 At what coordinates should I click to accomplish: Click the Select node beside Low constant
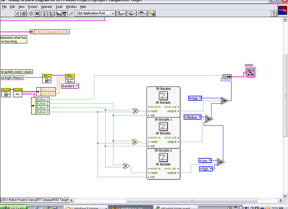point(221,162)
